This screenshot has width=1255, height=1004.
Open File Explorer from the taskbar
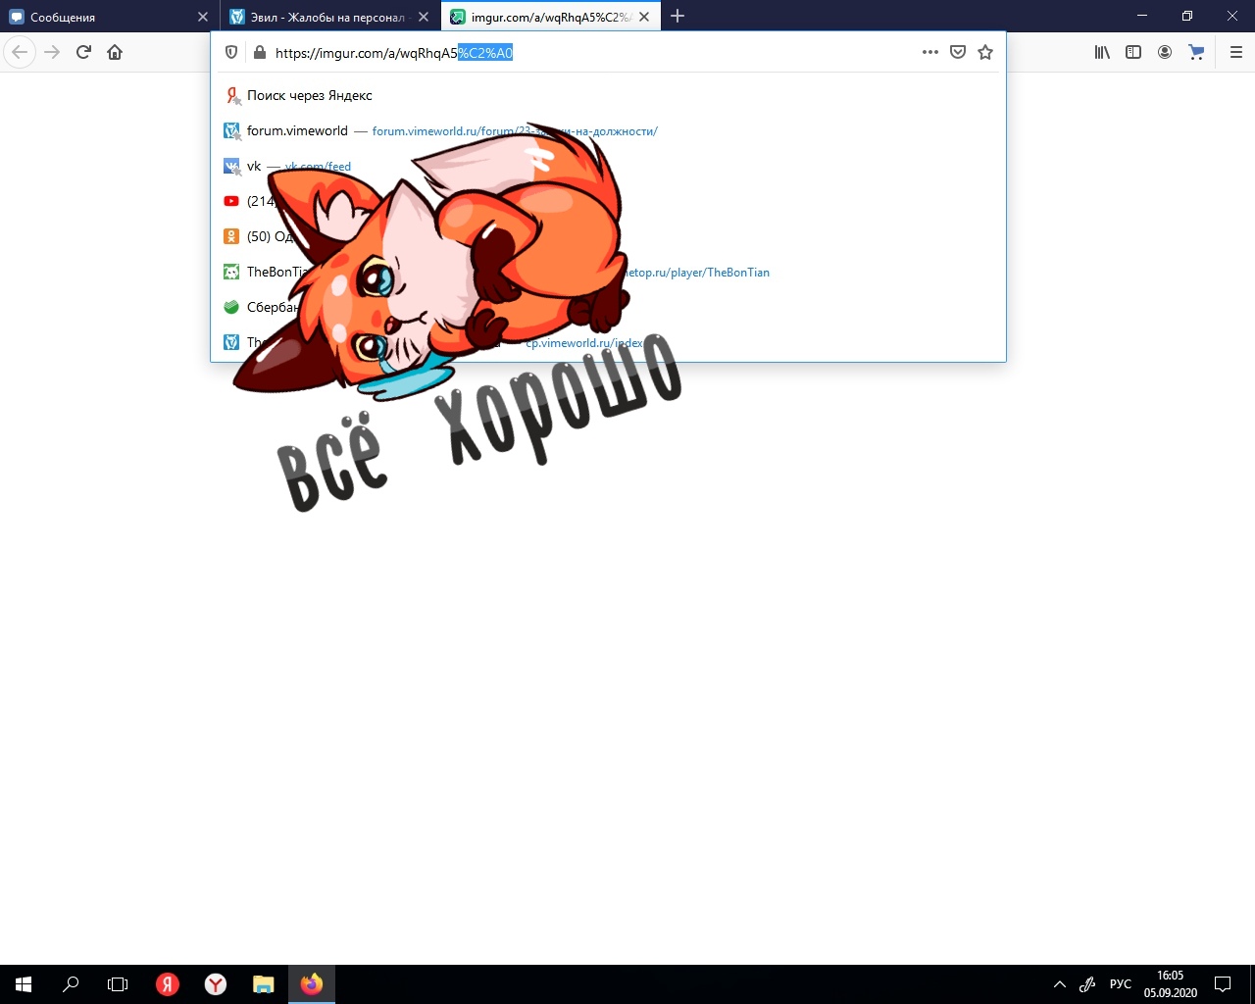[264, 984]
